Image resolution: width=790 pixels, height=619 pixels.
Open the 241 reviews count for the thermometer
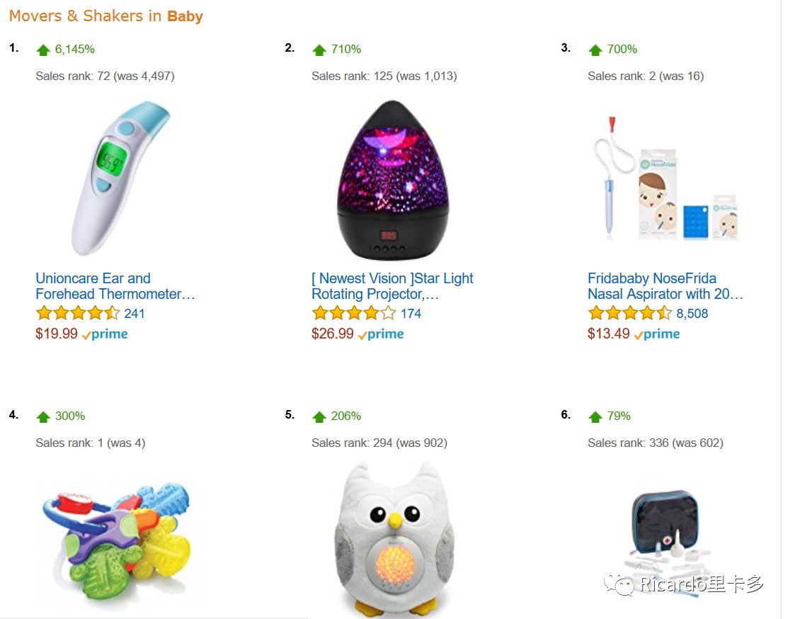pos(134,314)
